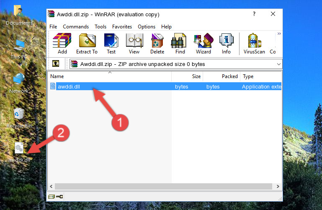Viewport: 322px width, 210px height.
Task: Sort list by Packed column
Action: (222, 76)
